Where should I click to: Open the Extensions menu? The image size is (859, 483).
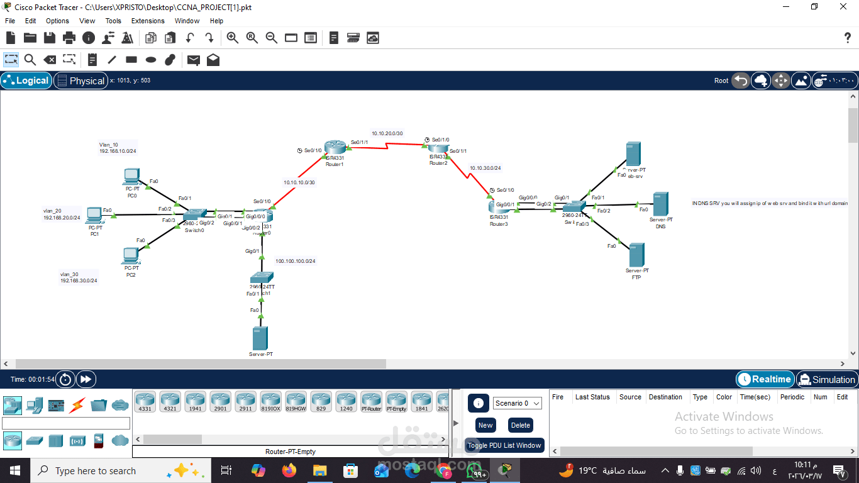click(x=148, y=21)
